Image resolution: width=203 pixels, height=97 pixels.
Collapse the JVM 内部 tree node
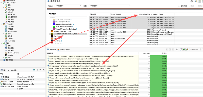pyautogui.click(x=1, y=24)
